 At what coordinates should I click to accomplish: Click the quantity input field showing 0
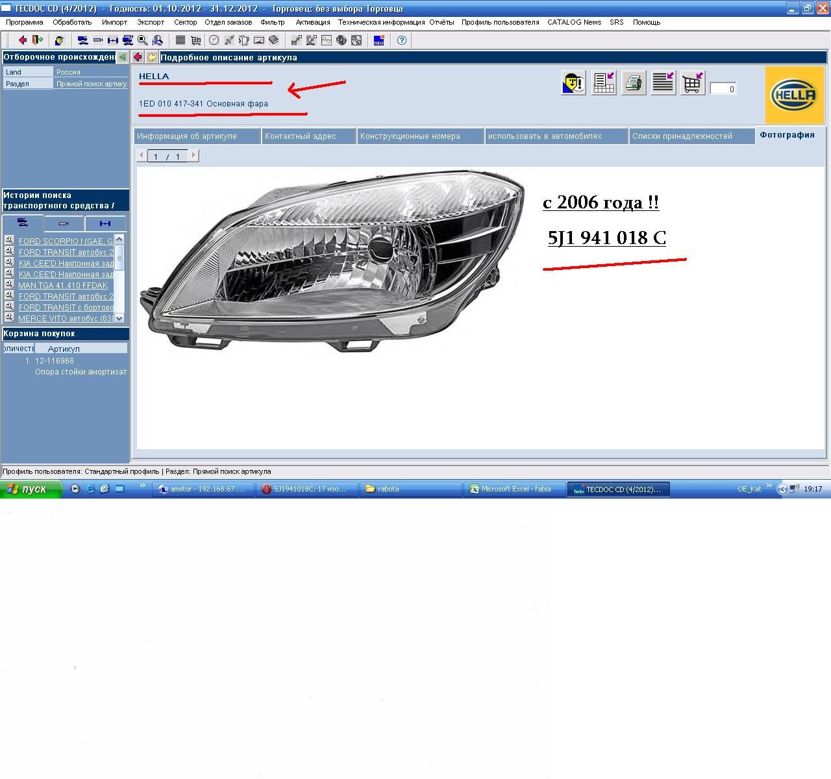pyautogui.click(x=723, y=89)
